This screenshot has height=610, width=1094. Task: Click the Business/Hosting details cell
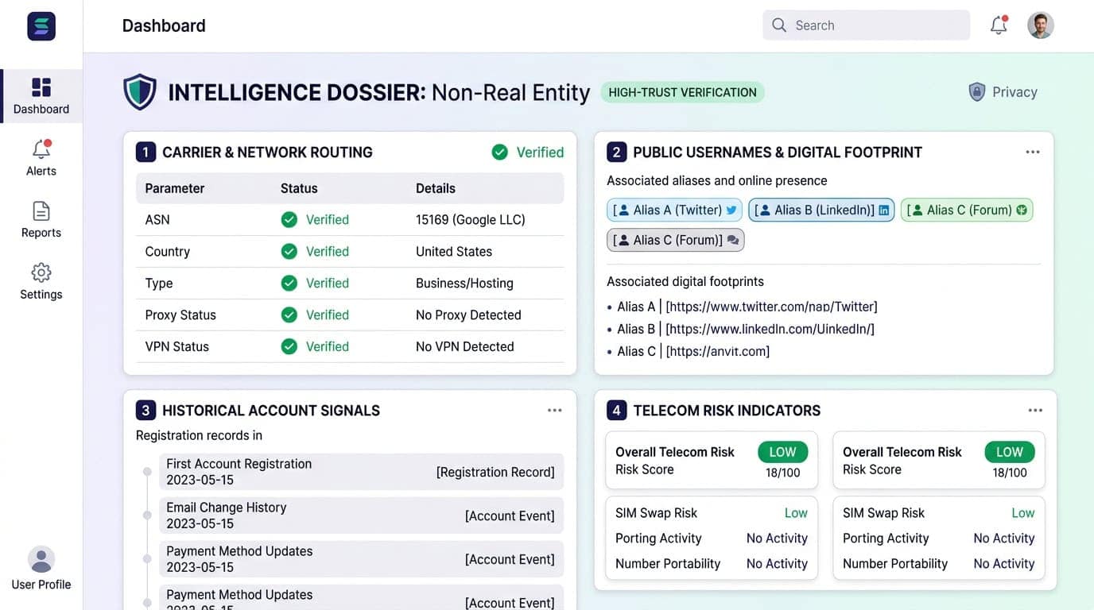[x=464, y=284]
